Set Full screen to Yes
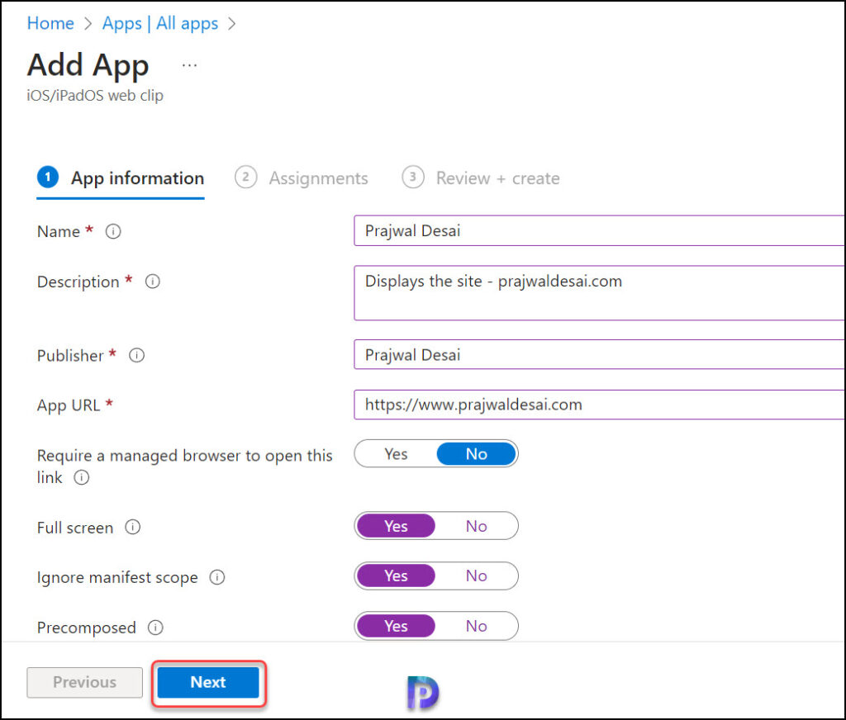The height and width of the screenshot is (720, 846). click(x=396, y=526)
